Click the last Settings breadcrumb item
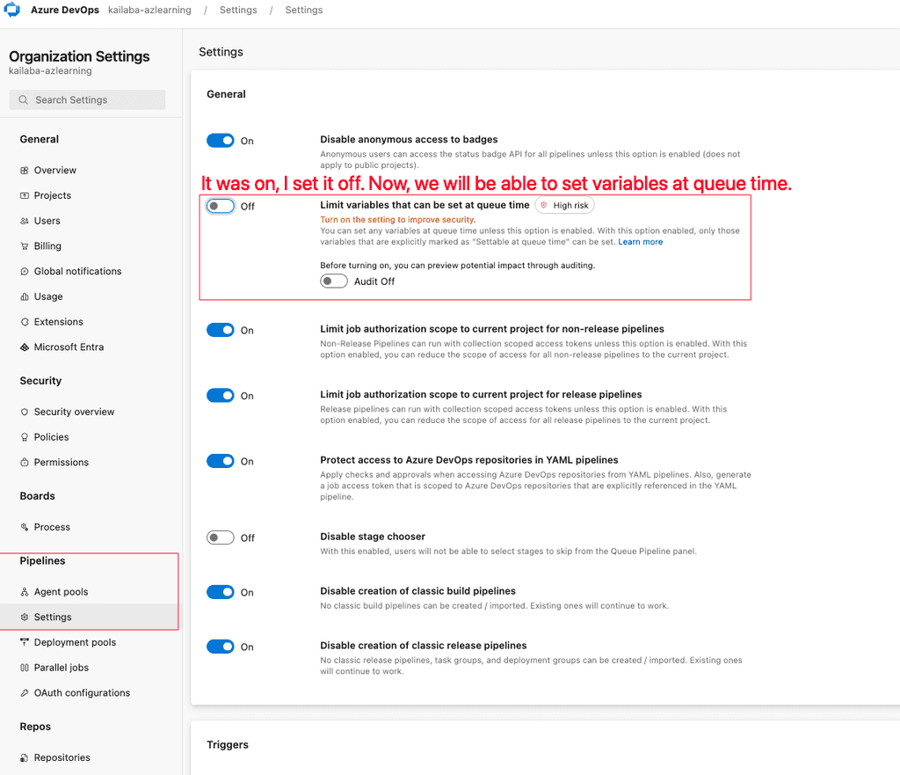The height and width of the screenshot is (775, 900). coord(303,10)
